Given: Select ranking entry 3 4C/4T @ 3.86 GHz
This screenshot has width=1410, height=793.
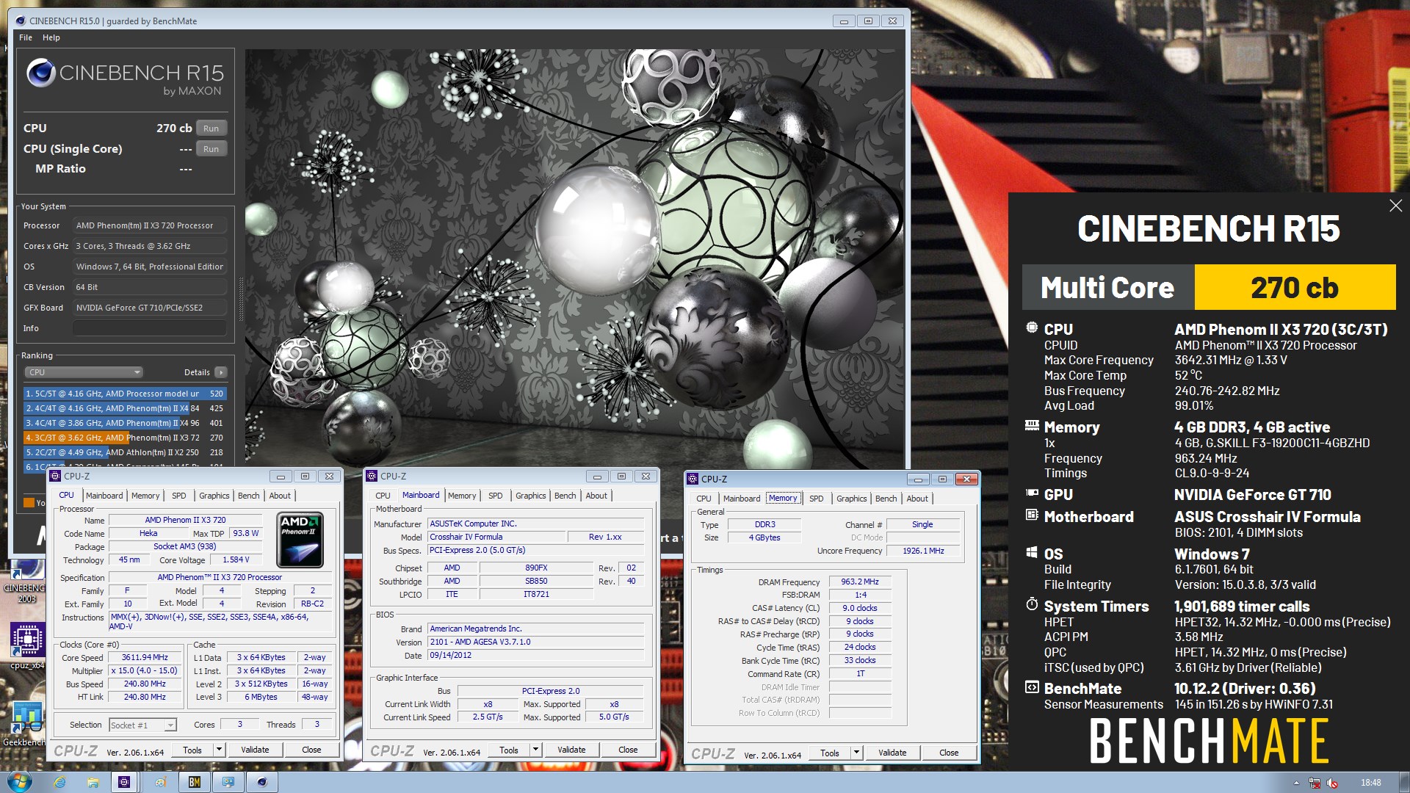Looking at the screenshot, I should (125, 423).
